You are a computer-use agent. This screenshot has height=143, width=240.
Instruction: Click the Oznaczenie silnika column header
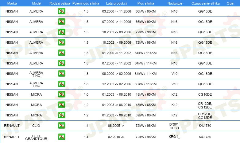click(206, 3)
